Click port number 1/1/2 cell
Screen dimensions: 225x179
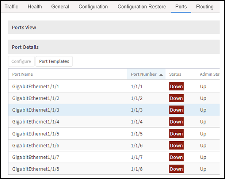coord(137,98)
